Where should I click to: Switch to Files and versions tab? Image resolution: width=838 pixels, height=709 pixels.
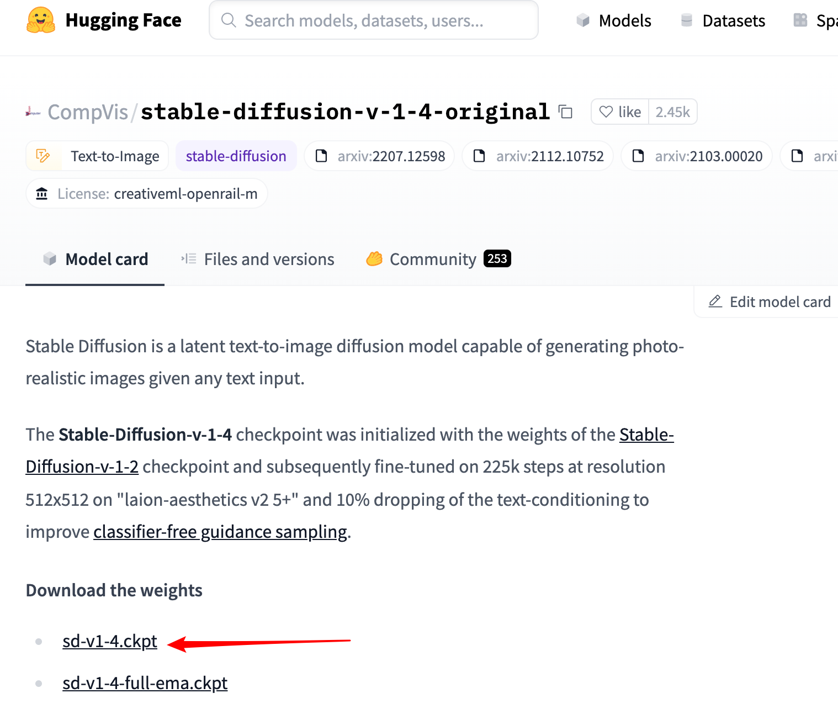258,259
